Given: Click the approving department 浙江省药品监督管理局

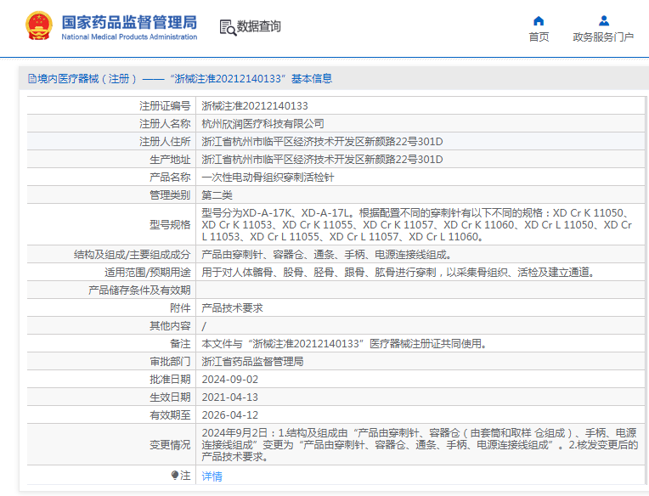Looking at the screenshot, I should pos(252,362).
